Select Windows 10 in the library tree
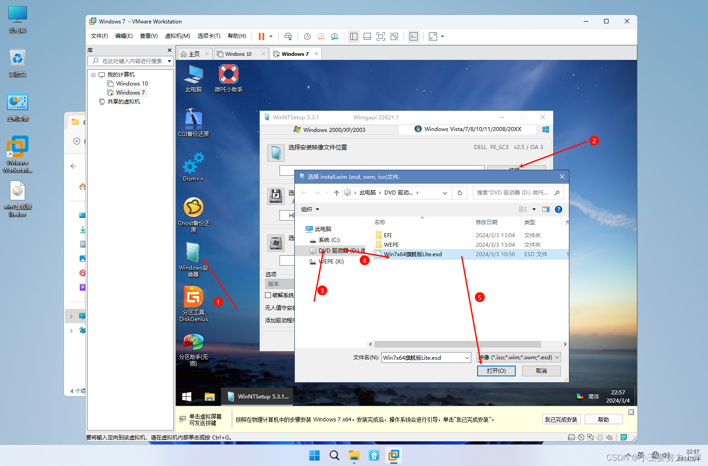 pos(132,84)
